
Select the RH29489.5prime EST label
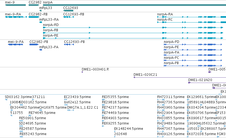(x=171, y=124)
